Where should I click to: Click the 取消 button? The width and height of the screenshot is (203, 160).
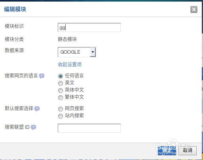tap(188, 151)
